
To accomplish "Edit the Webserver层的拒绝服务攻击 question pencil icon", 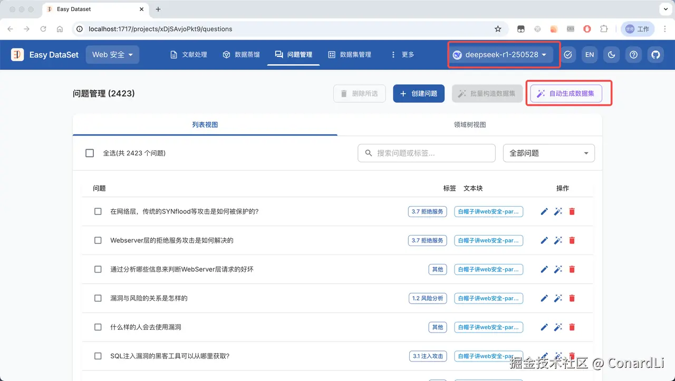I will point(544,240).
